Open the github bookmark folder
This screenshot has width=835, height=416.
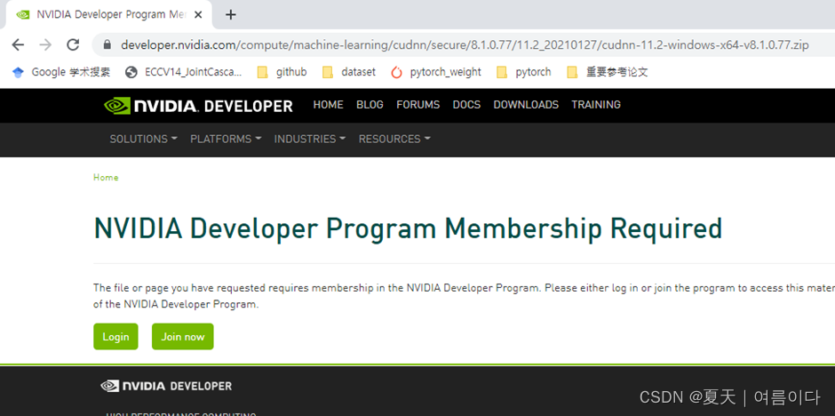tap(282, 72)
